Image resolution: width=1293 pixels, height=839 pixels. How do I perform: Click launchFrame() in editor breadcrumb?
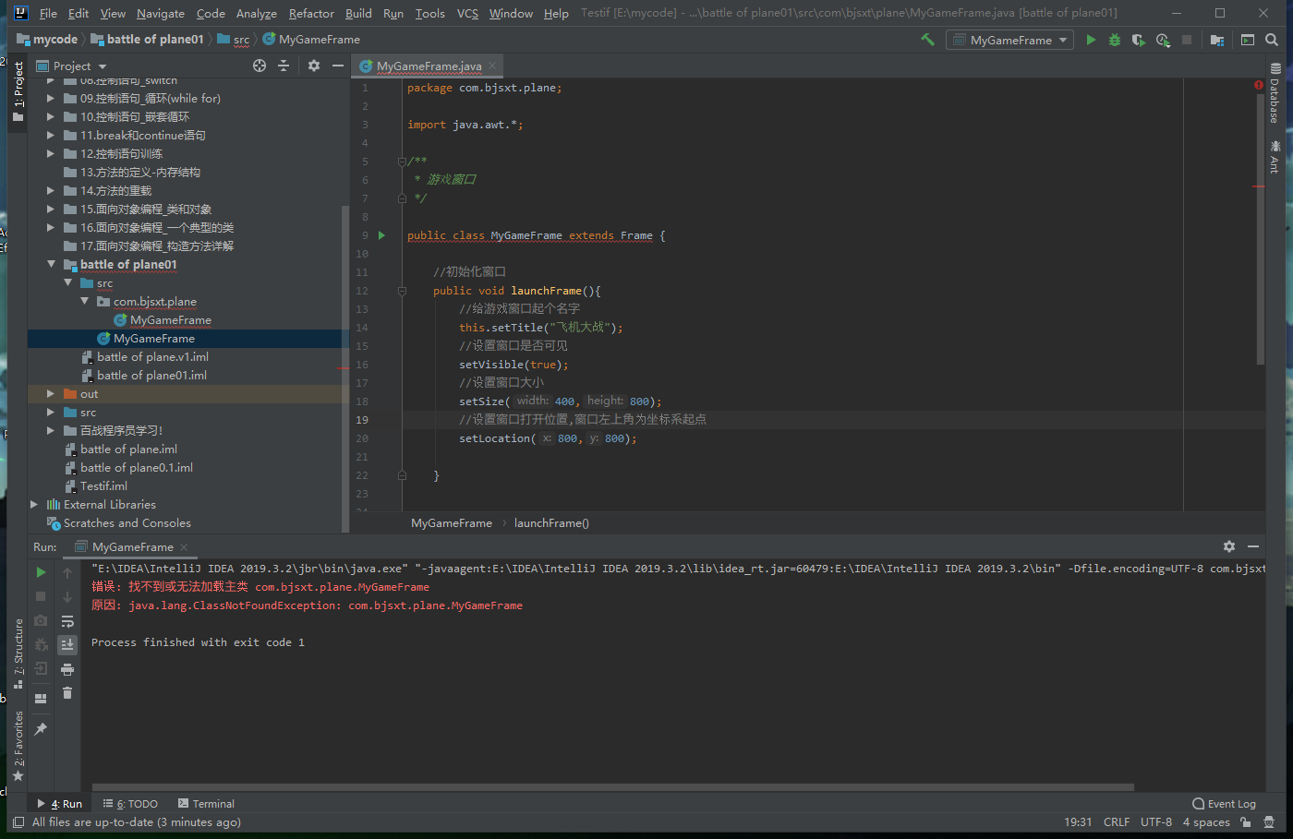pos(551,522)
